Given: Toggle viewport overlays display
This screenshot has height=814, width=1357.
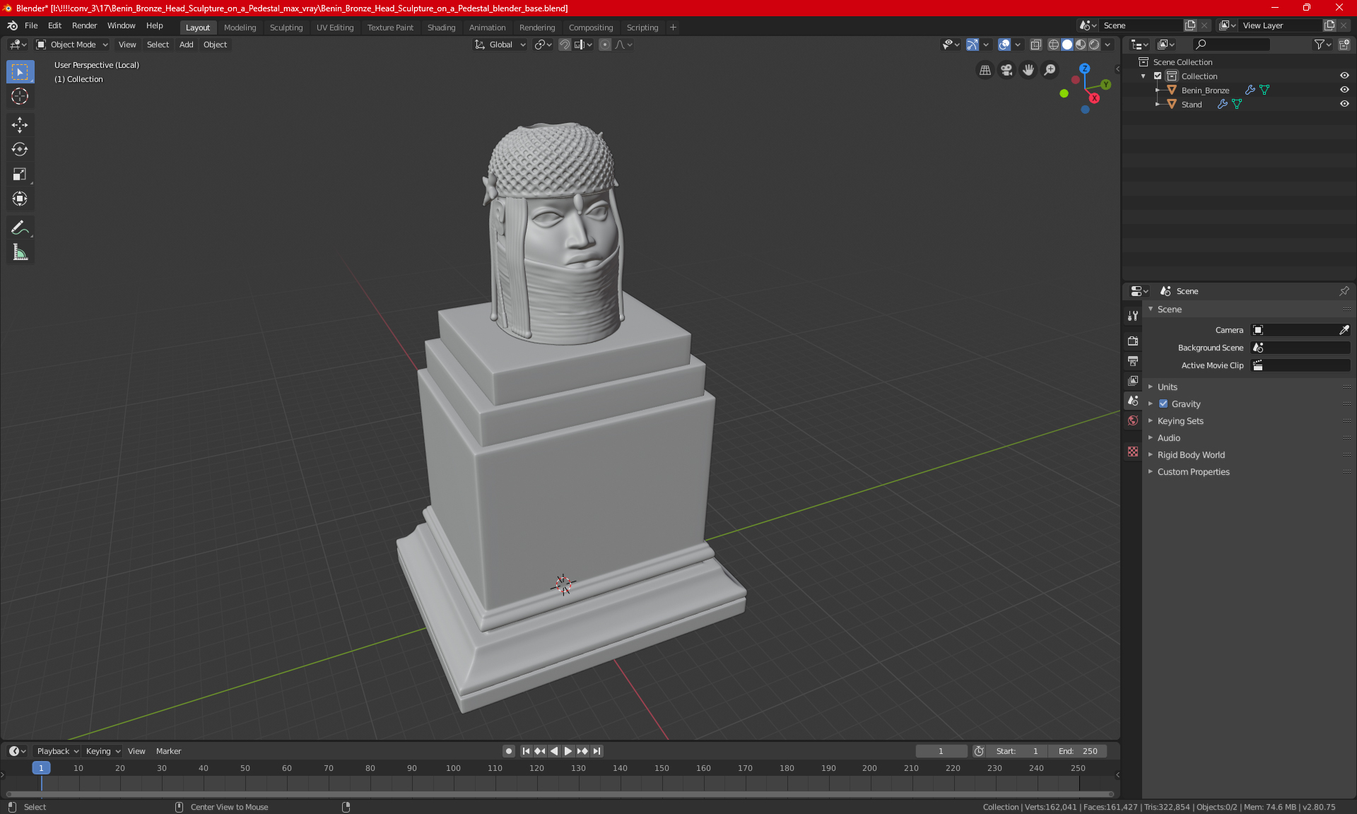Looking at the screenshot, I should 1004,45.
